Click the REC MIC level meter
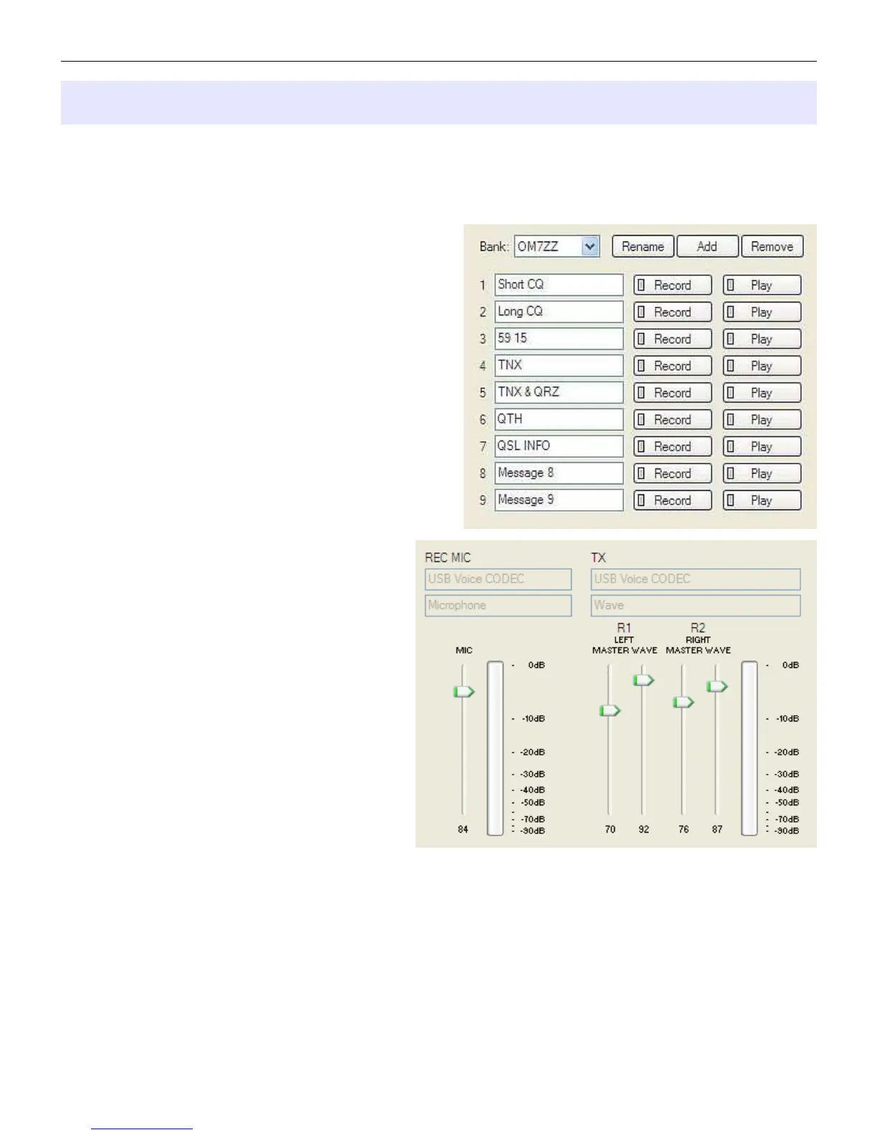This screenshot has width=877, height=1135. (x=495, y=749)
